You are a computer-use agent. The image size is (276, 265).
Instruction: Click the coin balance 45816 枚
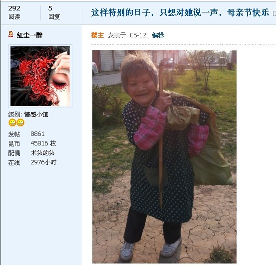click(x=43, y=143)
